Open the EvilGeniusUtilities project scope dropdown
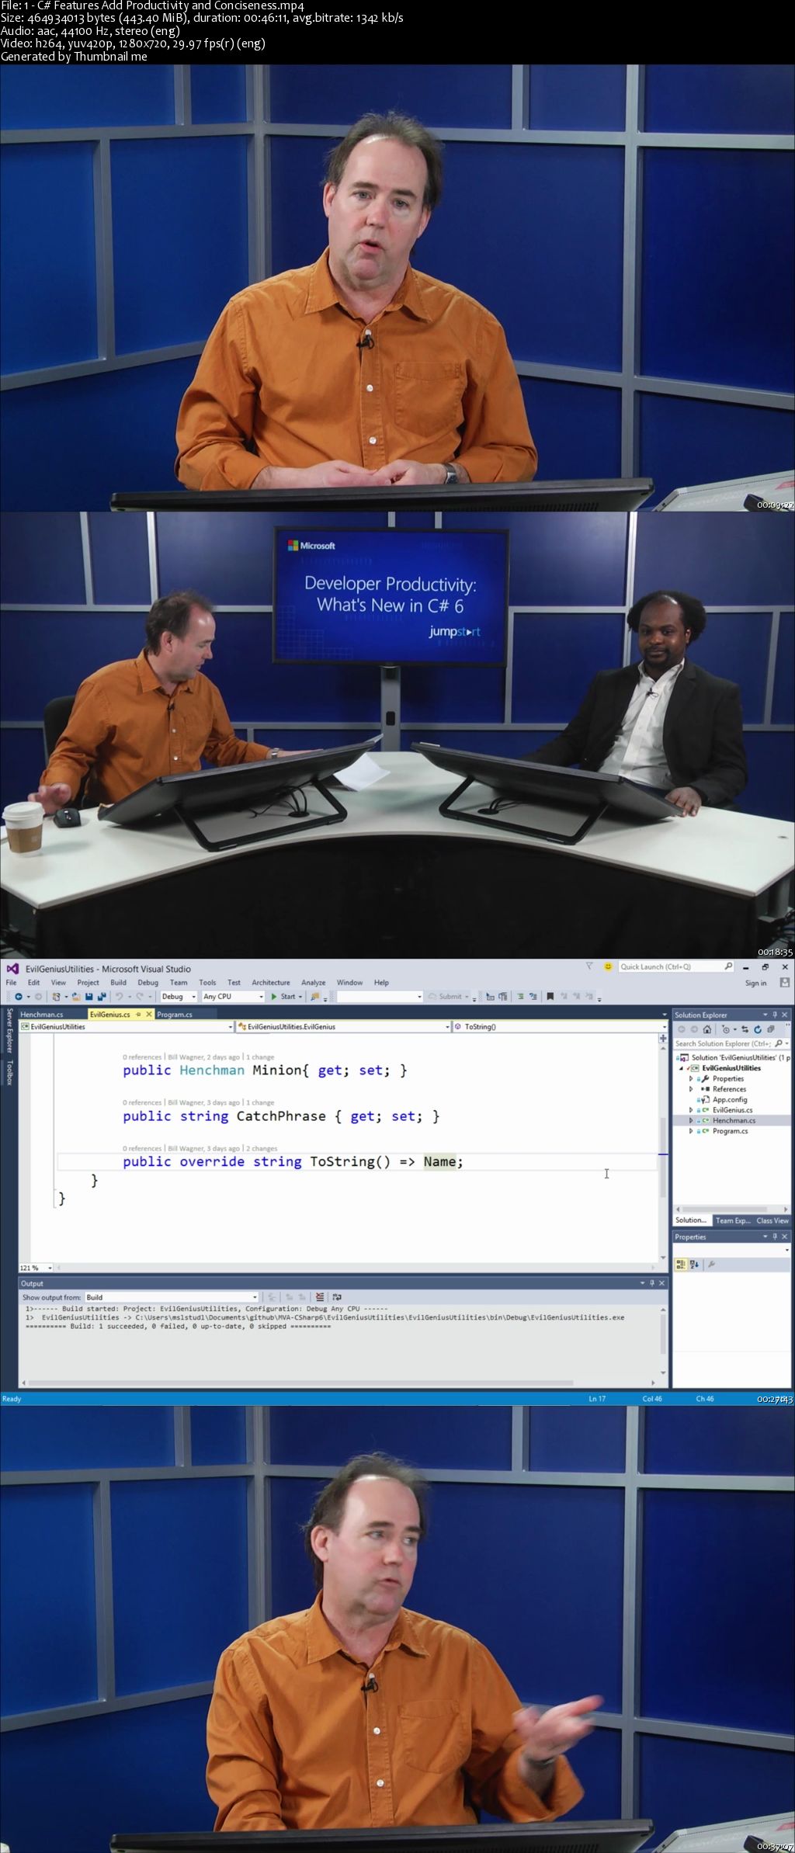The height and width of the screenshot is (1853, 795). pos(127,1026)
